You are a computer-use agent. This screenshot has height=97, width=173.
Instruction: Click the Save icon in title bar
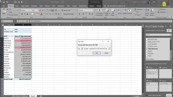(4, 2)
